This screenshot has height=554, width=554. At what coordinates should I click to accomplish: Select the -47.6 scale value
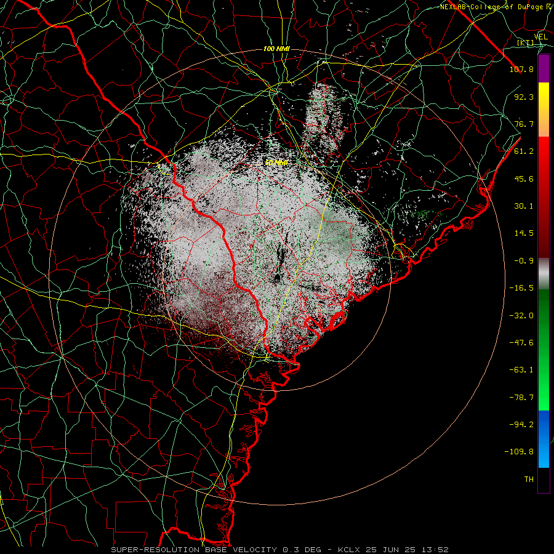(x=521, y=343)
